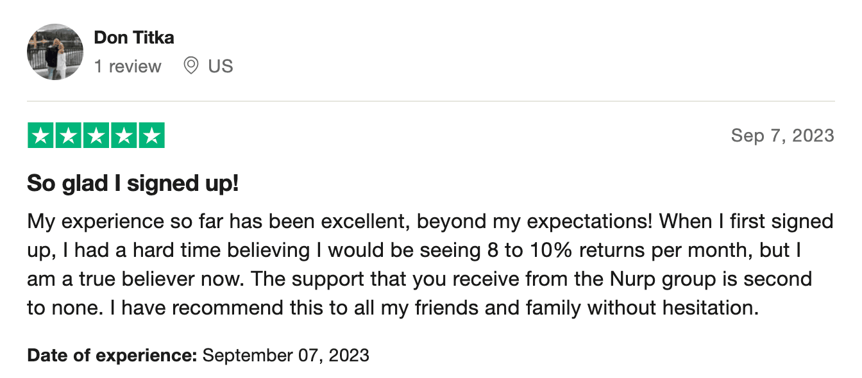Click the first green rating star
Image resolution: width=862 pixels, height=378 pixels.
pos(41,135)
